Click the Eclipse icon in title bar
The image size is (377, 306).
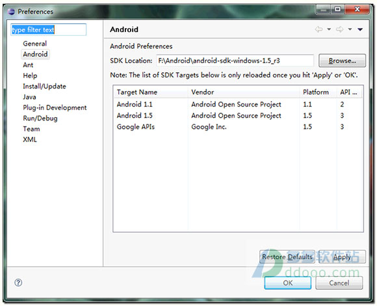click(x=11, y=12)
